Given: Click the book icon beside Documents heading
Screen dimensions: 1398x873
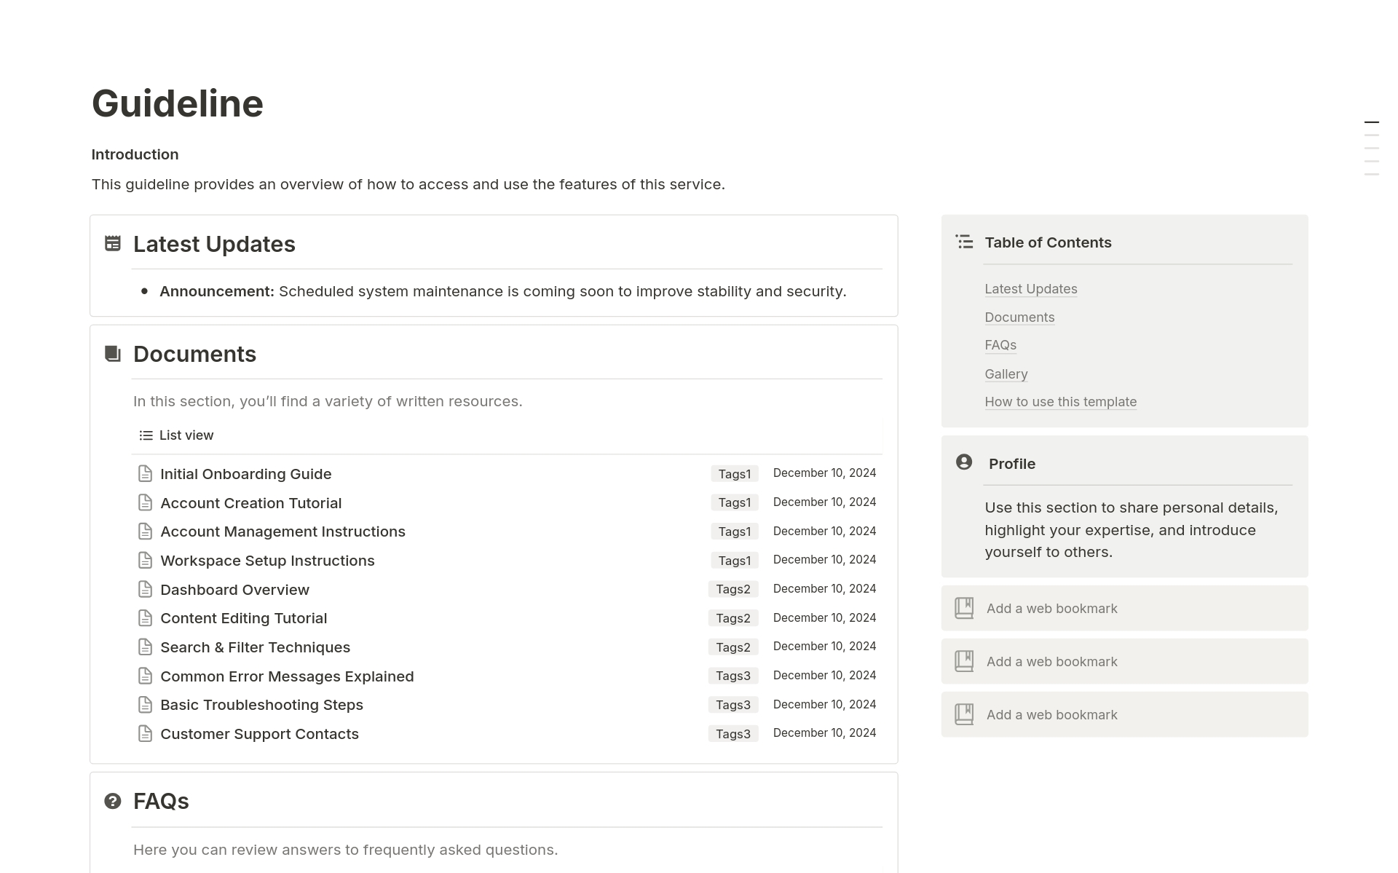Looking at the screenshot, I should point(111,354).
